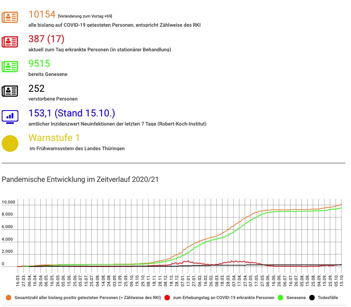This screenshot has height=307, width=351.
Task: Click the blue monitor chart icon
Action: 10,117
